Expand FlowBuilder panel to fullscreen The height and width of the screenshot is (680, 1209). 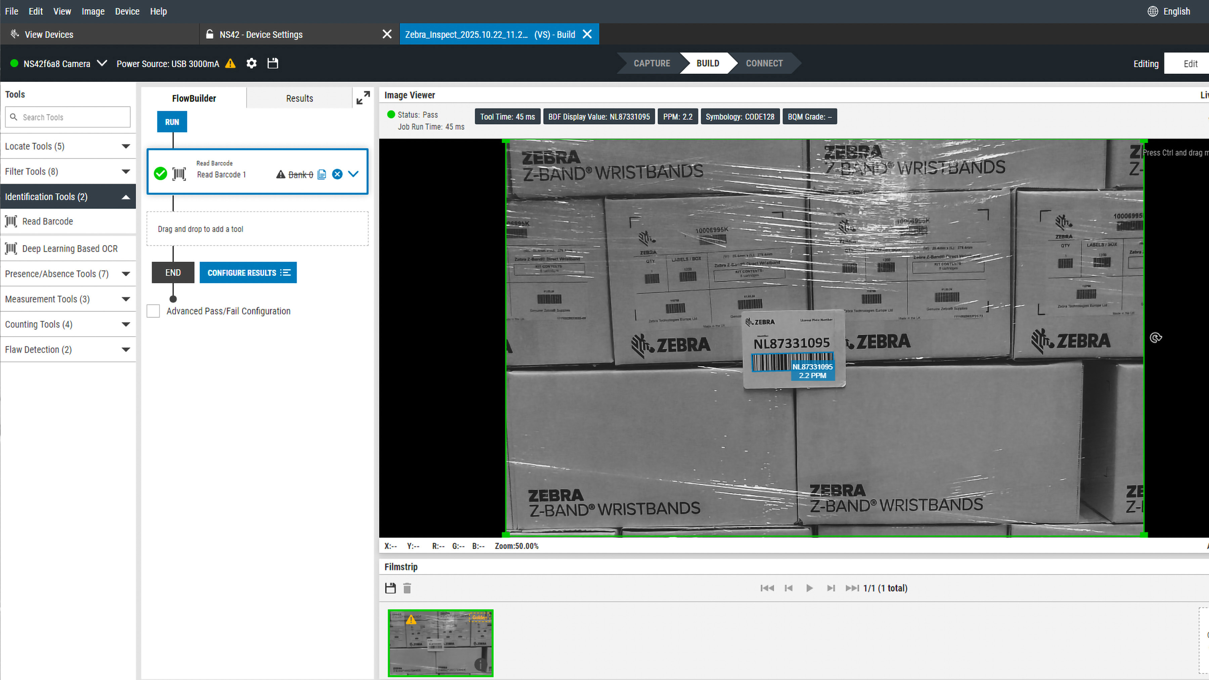(362, 98)
